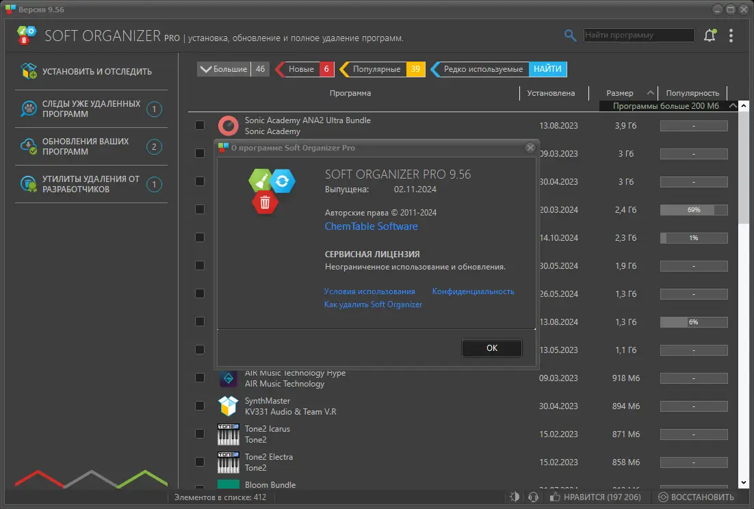The image size is (754, 509).
Task: Open Установить и отследить section
Action: pos(92,71)
